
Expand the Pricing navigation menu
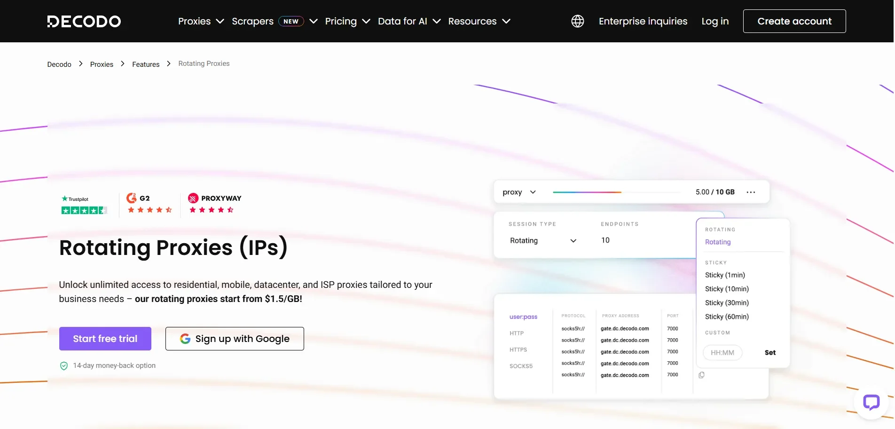(347, 21)
